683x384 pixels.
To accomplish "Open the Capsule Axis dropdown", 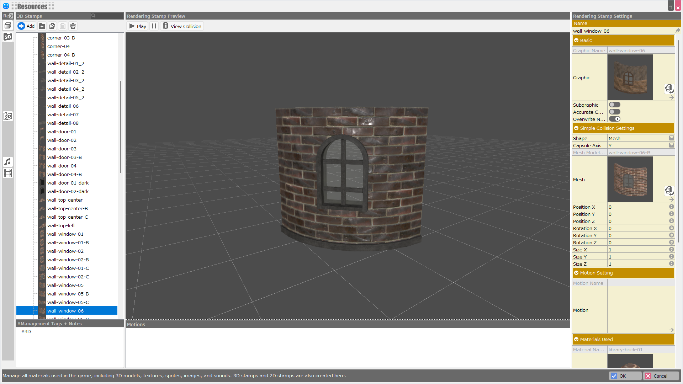I will point(671,145).
